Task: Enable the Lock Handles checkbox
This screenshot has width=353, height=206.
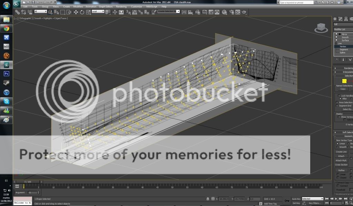Action: pos(339,96)
